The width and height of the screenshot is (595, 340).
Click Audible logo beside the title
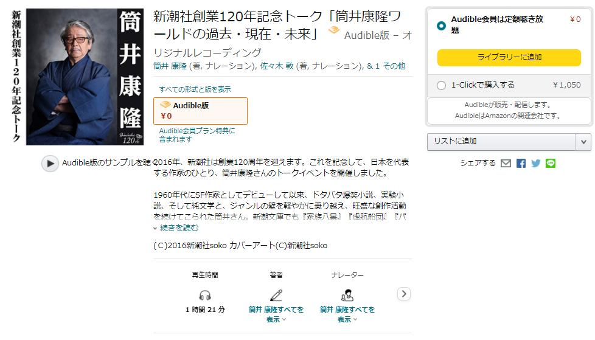pyautogui.click(x=334, y=30)
